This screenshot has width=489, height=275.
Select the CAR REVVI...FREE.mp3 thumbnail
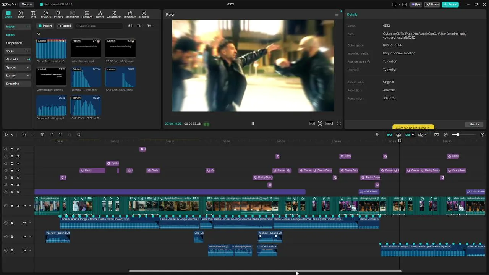click(86, 106)
